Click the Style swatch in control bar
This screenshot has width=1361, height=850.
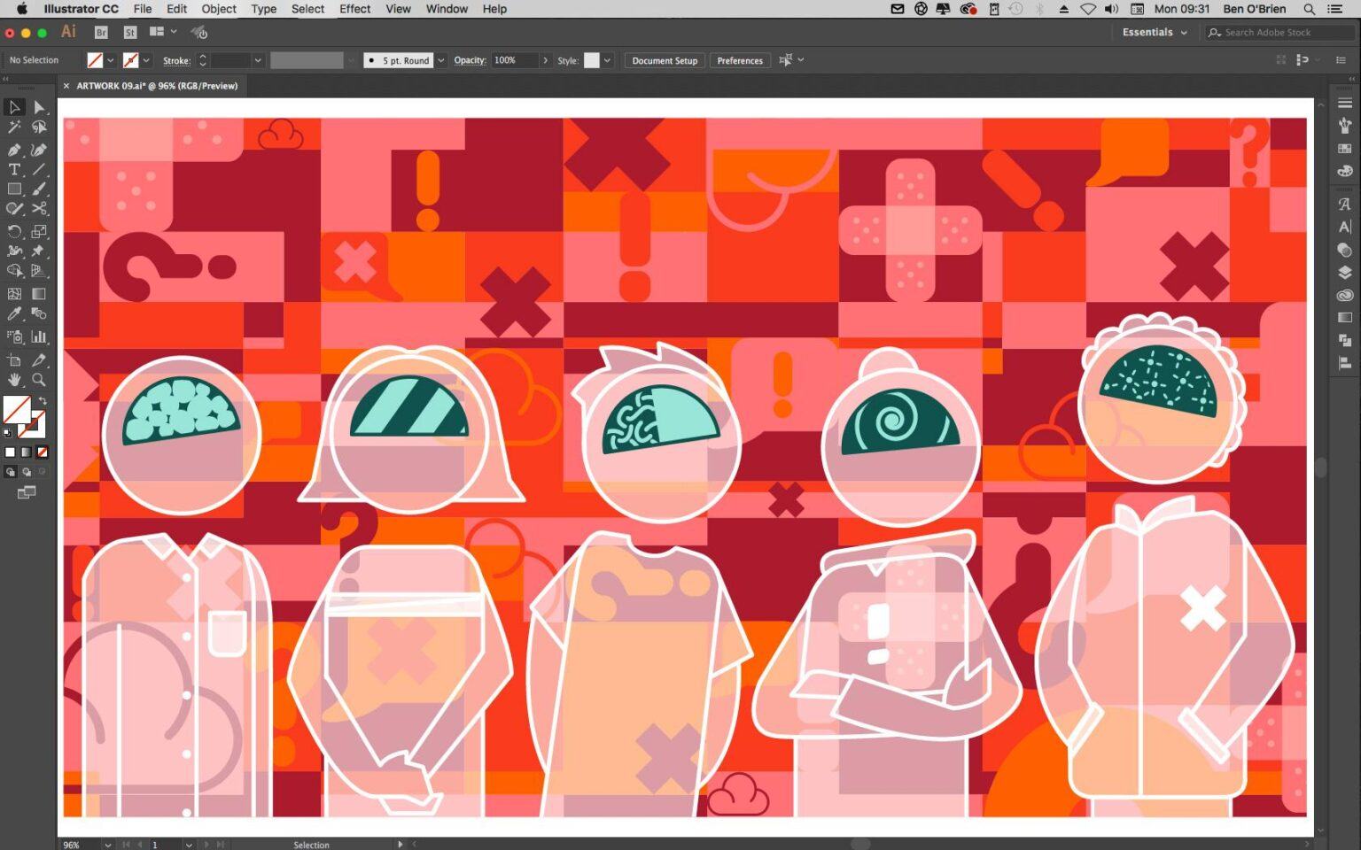tap(591, 60)
